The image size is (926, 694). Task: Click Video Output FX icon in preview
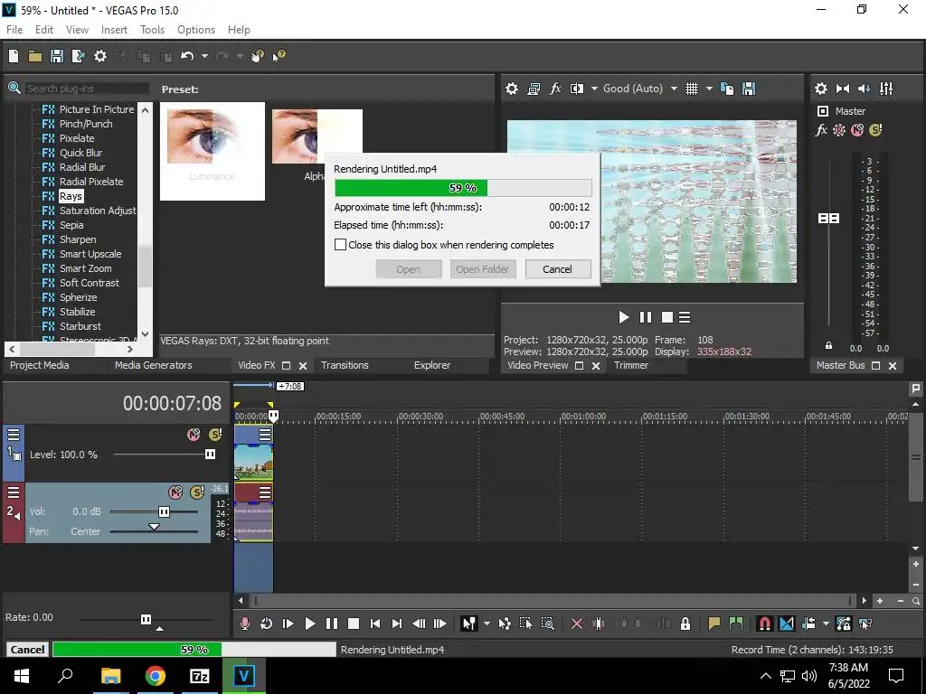tap(555, 89)
